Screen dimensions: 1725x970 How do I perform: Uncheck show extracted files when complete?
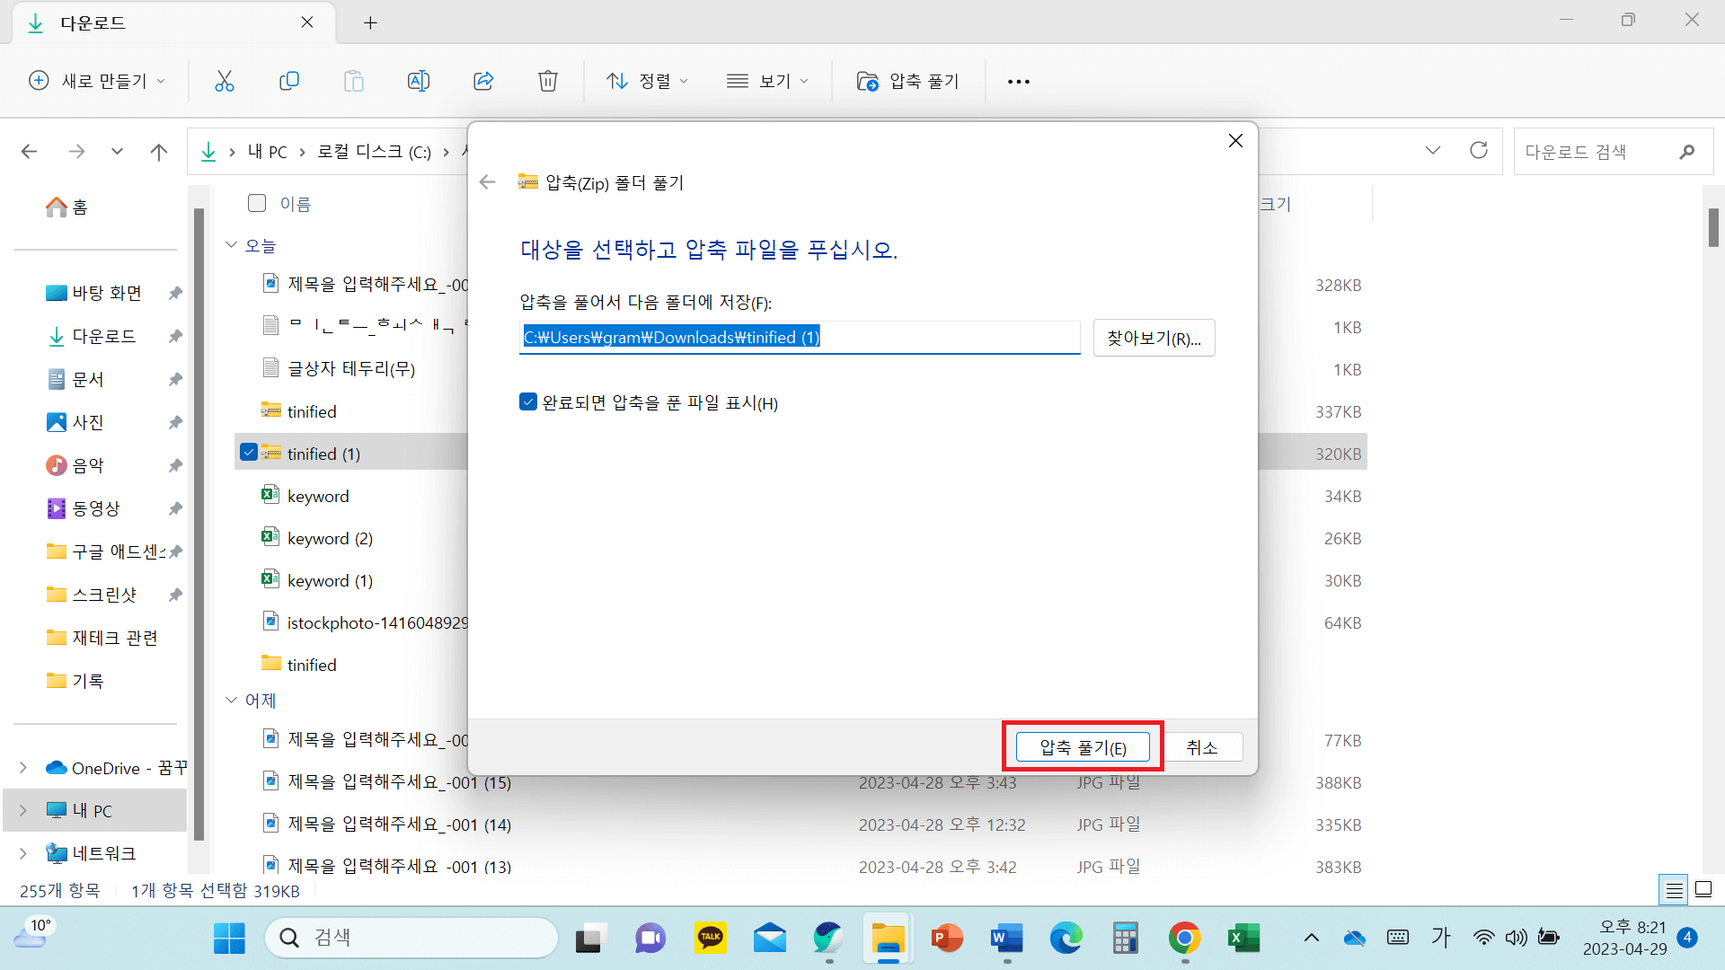tap(528, 402)
